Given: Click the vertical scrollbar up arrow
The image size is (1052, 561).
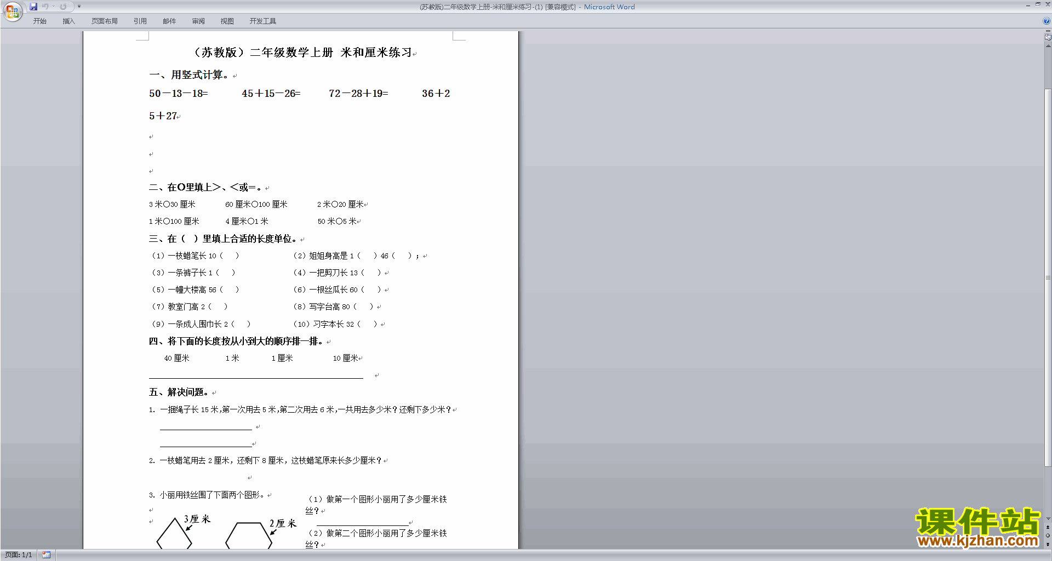Looking at the screenshot, I should (x=1048, y=46).
